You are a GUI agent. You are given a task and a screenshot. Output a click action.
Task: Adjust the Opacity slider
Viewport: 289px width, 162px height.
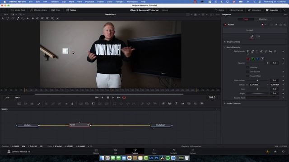click(x=257, y=63)
